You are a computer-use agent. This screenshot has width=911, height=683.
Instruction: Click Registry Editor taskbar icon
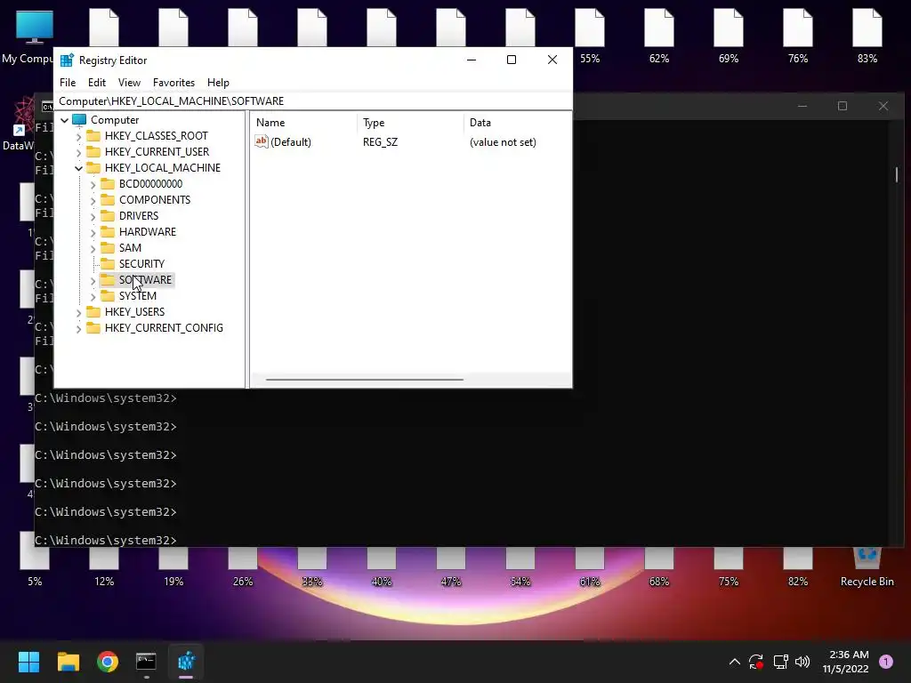pyautogui.click(x=186, y=662)
